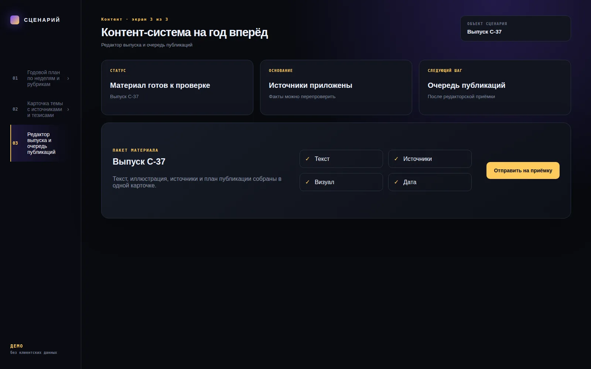591x369 pixels.
Task: Click the heading Контент-система на год вперёд
Action: click(x=184, y=32)
